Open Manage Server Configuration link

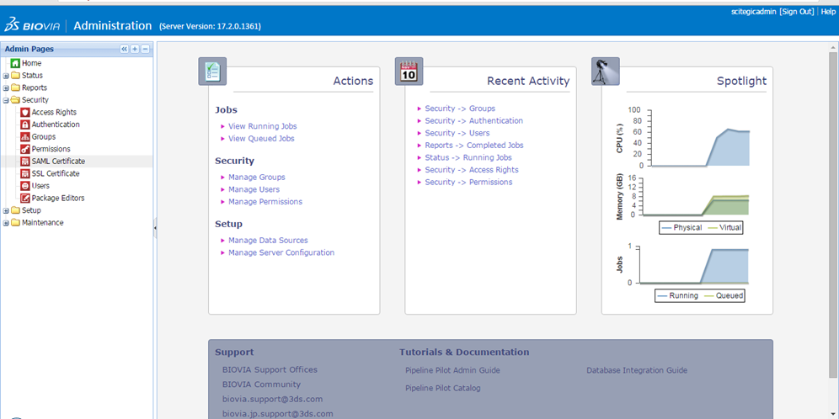pos(281,252)
